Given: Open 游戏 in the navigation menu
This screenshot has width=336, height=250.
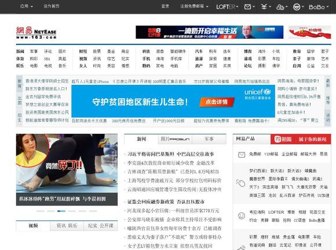Looking at the screenshot, I should pyautogui.click(x=248, y=59).
